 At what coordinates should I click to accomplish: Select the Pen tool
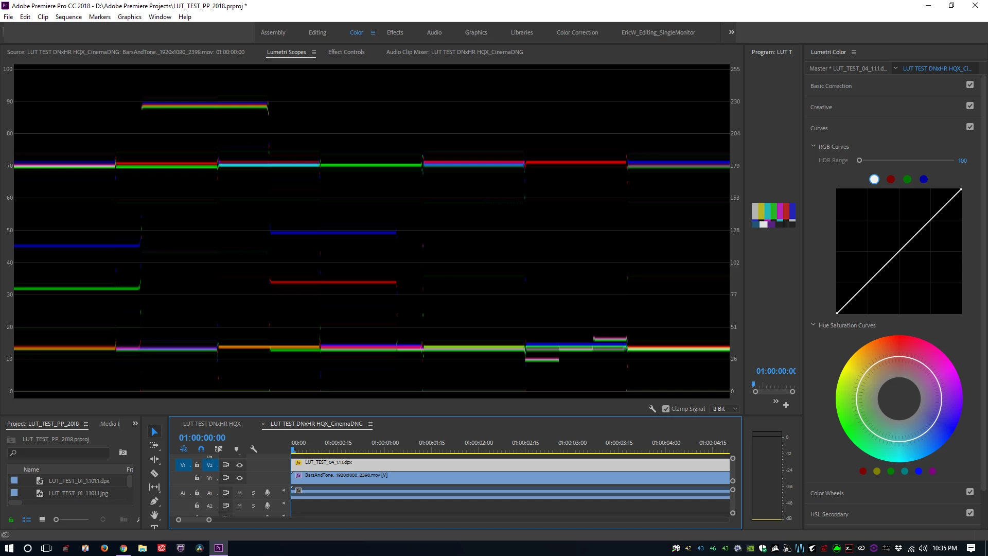click(154, 501)
